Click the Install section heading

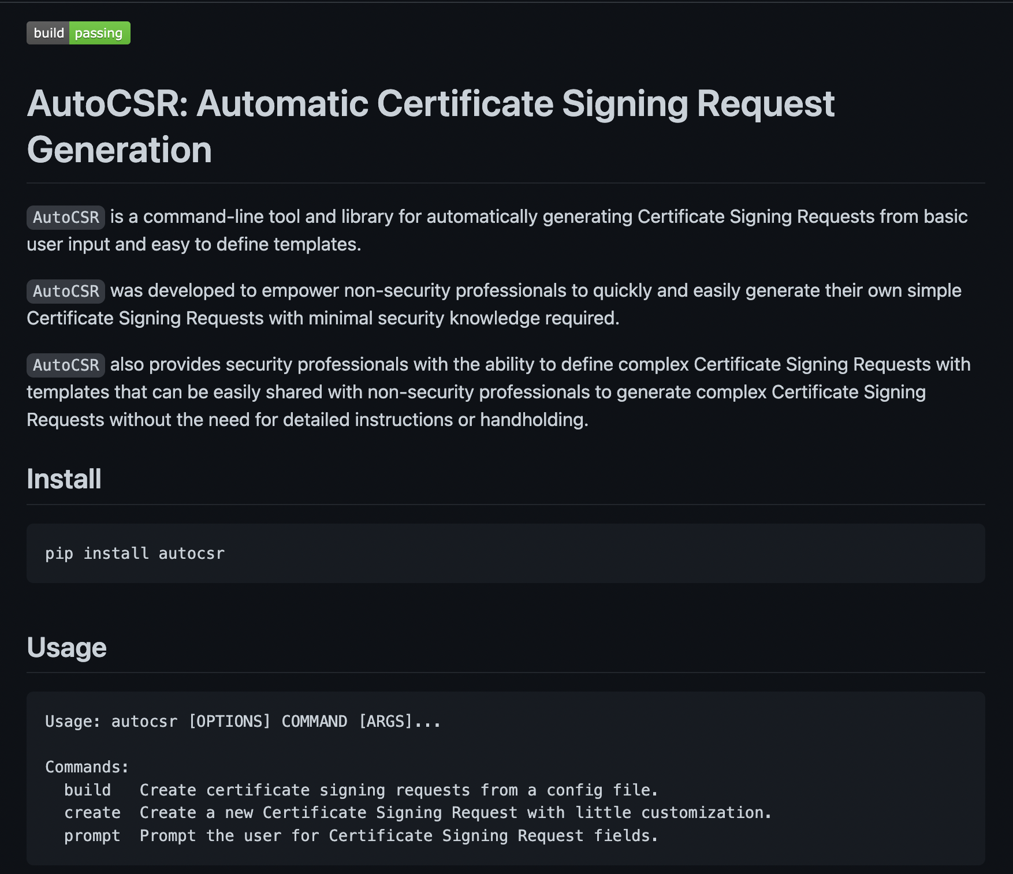64,479
